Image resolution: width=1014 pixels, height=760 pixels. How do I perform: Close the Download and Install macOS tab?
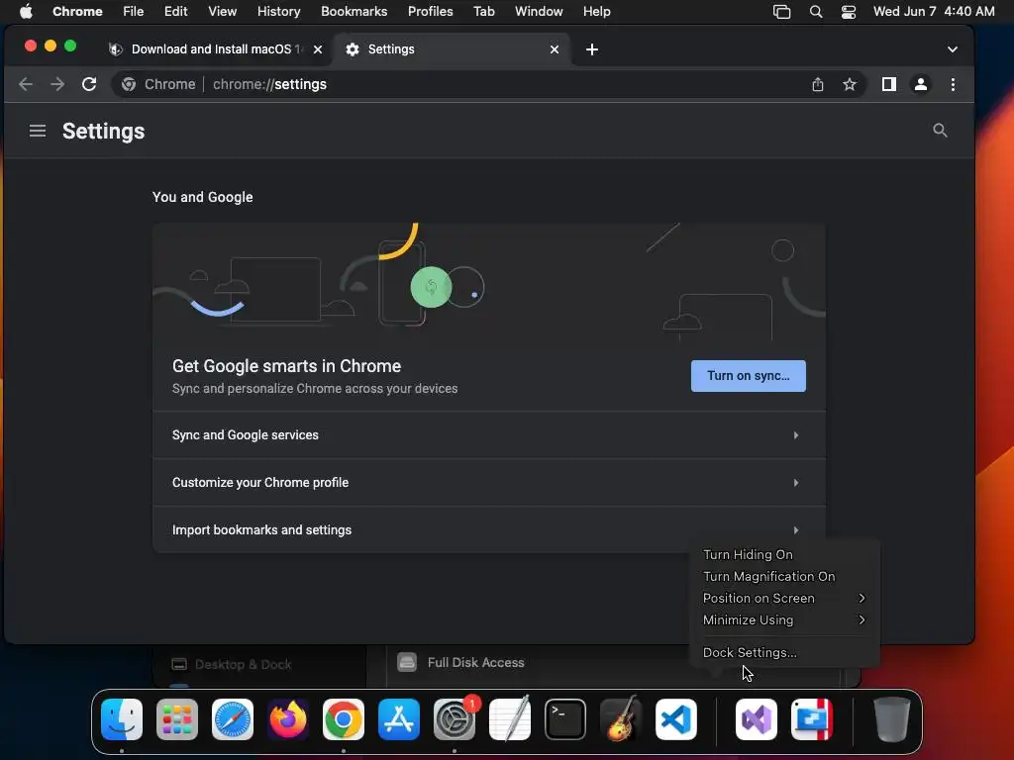click(318, 49)
